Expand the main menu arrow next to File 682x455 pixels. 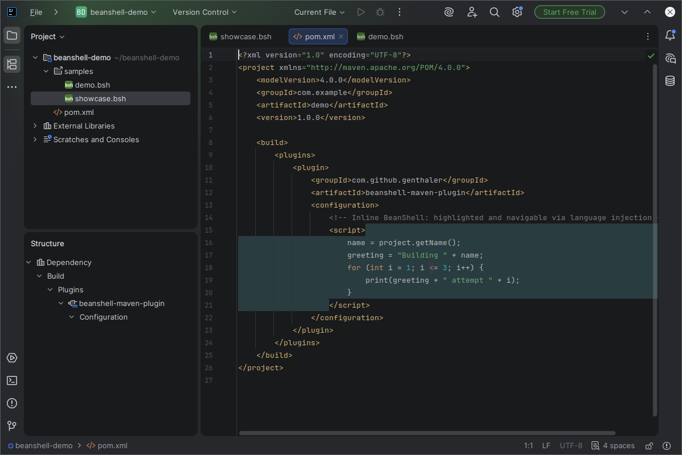point(55,12)
